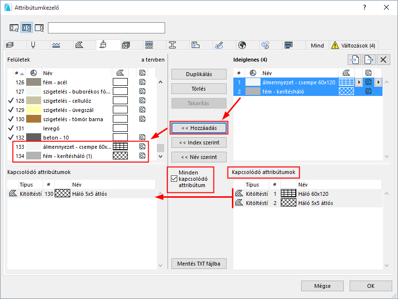This screenshot has width=398, height=299.
Task: Click the export attribute file icon
Action: click(369, 60)
